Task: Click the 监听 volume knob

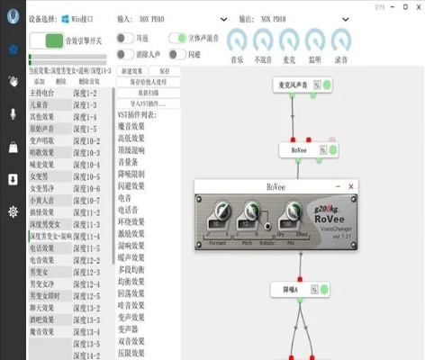Action: (315, 40)
